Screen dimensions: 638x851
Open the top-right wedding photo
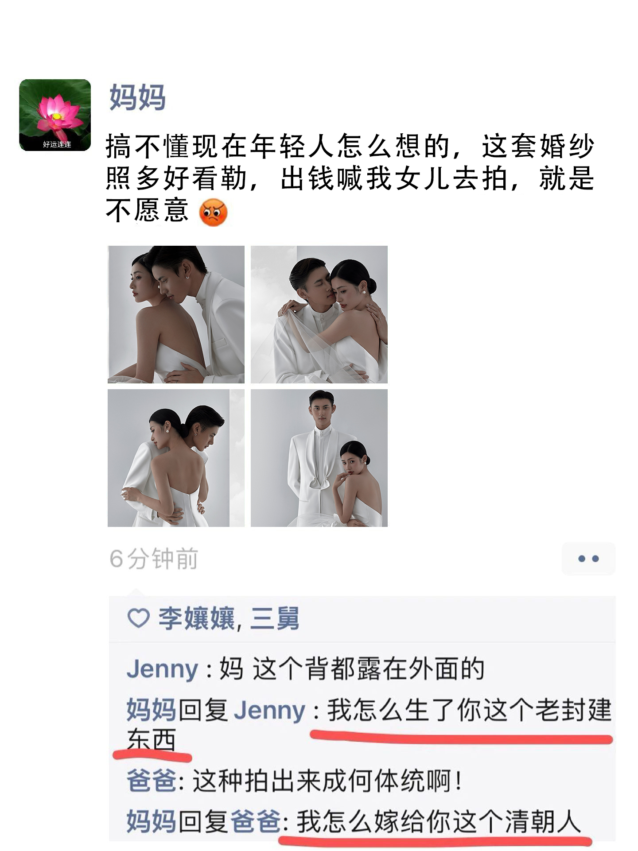(x=319, y=314)
